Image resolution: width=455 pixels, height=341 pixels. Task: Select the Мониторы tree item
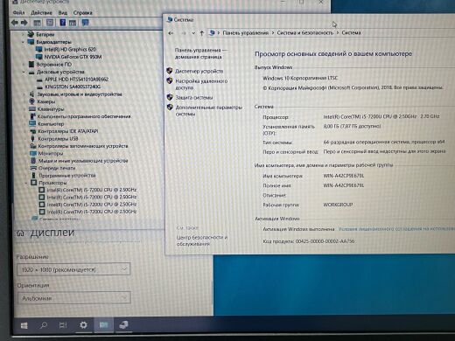[x=51, y=153]
